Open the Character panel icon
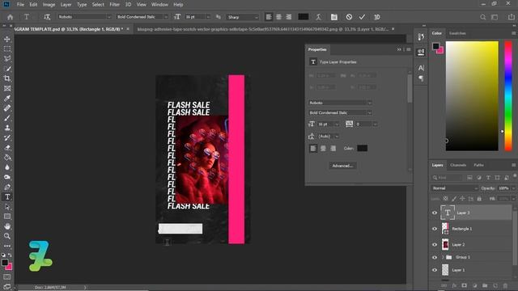The height and width of the screenshot is (291, 518). [421, 68]
